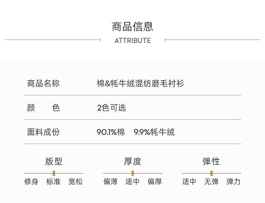Click 适中 under the 厚度 slider
The image size is (265, 203).
coord(132,182)
